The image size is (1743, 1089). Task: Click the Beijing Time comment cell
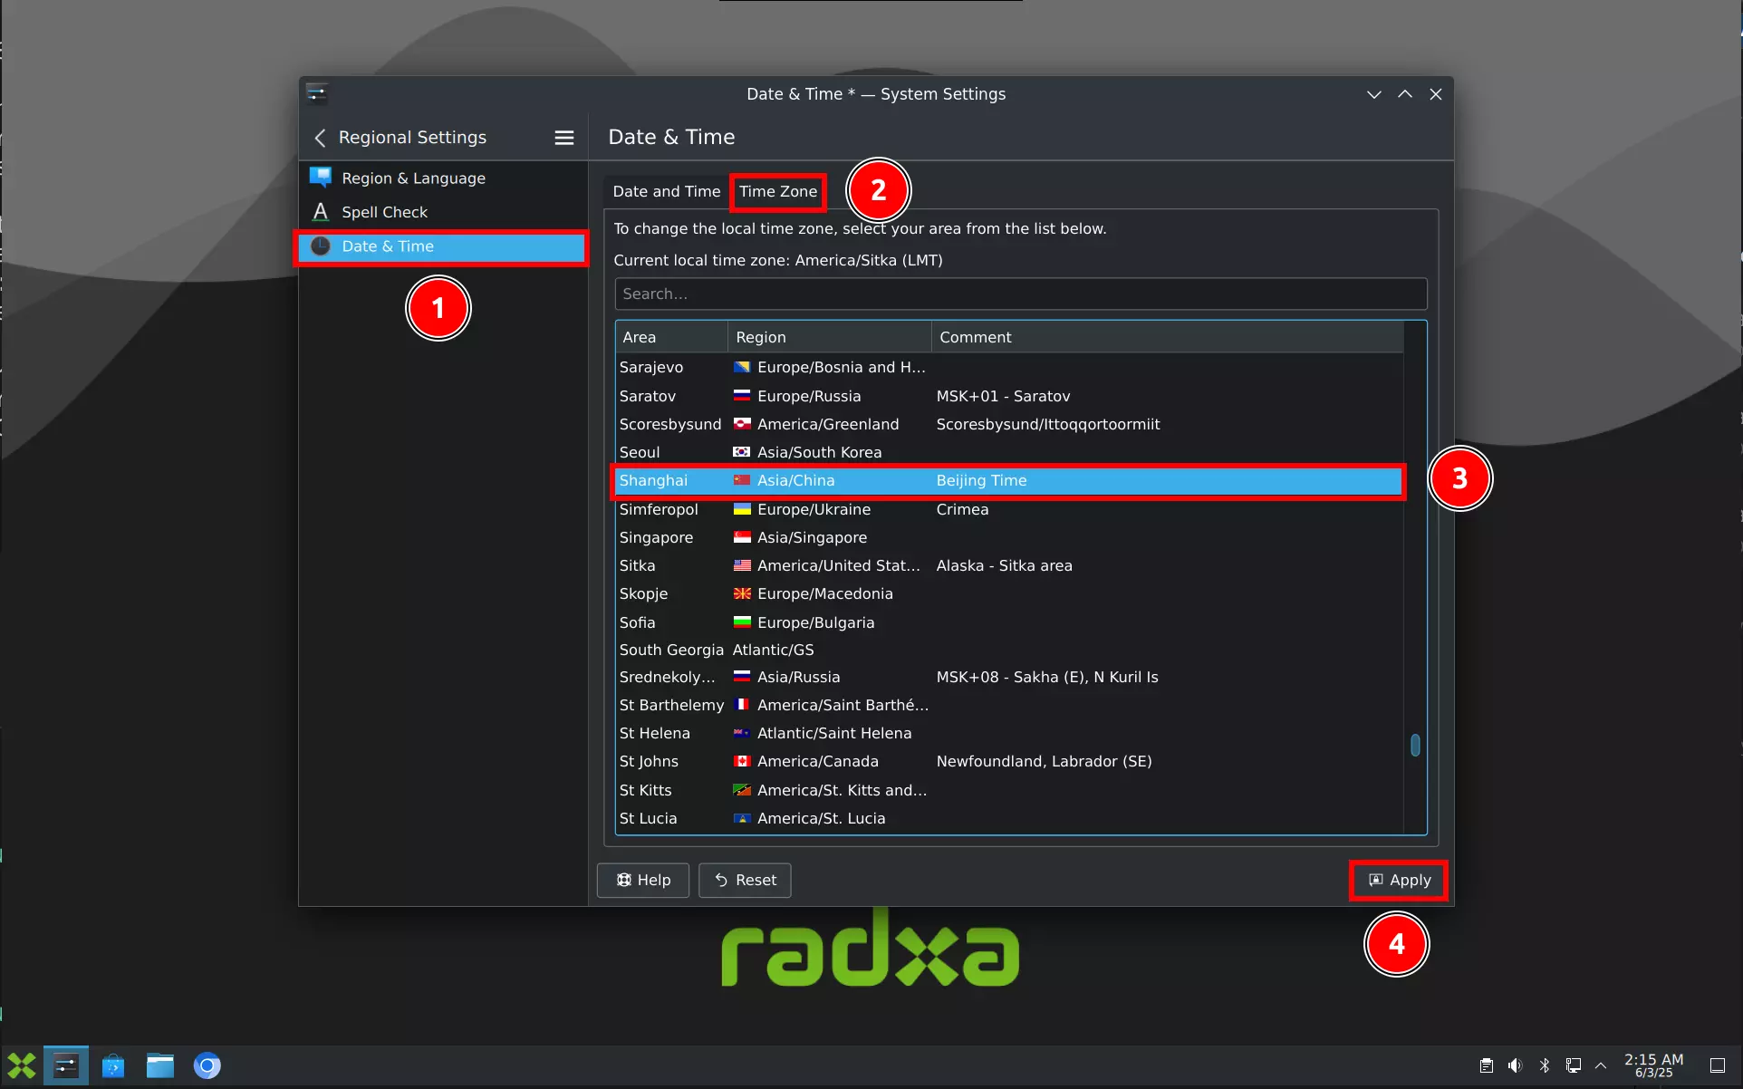pos(981,480)
